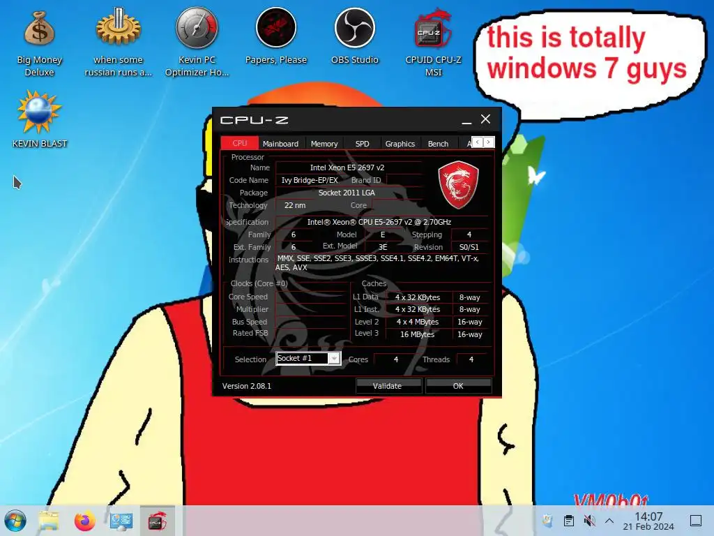The image size is (714, 536).
Task: Open the file manager from the taskbar
Action: [x=49, y=521]
